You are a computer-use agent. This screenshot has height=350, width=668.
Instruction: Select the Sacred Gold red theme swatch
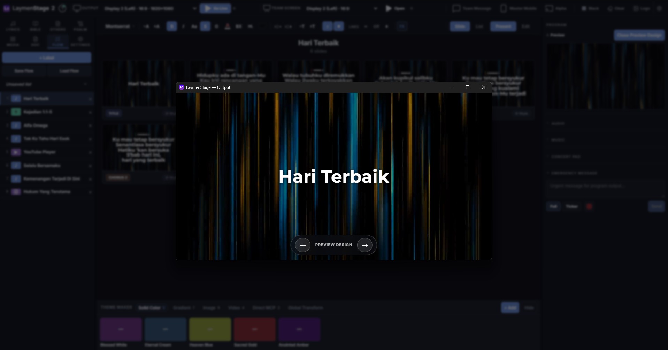tap(255, 329)
